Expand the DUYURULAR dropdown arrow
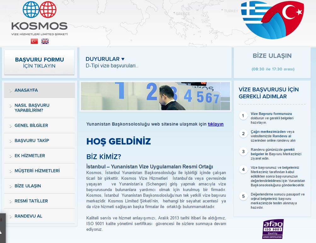 [x=123, y=59]
